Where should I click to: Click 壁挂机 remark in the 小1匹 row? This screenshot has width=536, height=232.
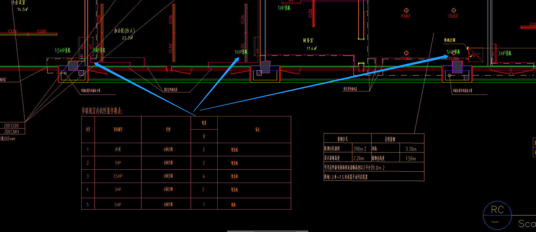(235, 150)
